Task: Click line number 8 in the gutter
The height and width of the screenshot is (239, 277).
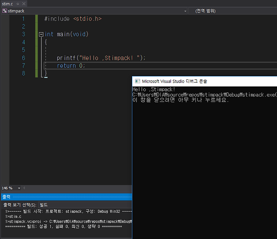Action: (23, 73)
